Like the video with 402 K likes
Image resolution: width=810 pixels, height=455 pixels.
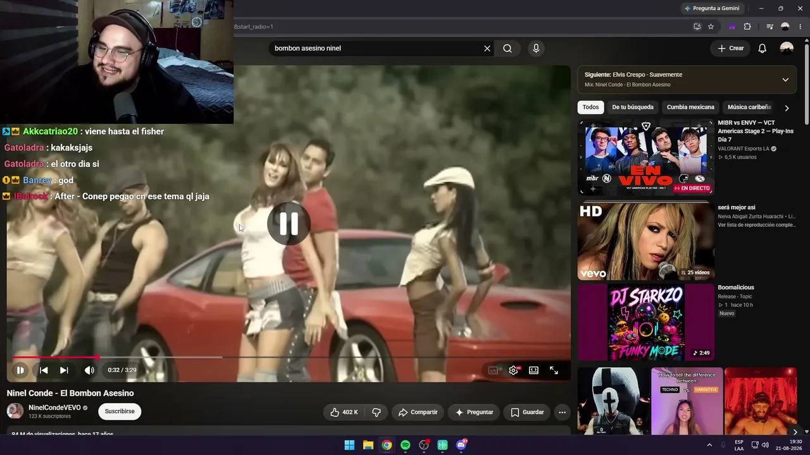tap(344, 412)
